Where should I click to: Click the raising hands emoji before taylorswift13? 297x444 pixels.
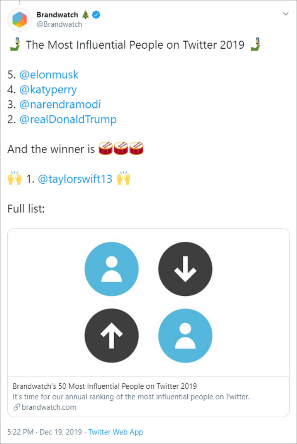tap(14, 179)
